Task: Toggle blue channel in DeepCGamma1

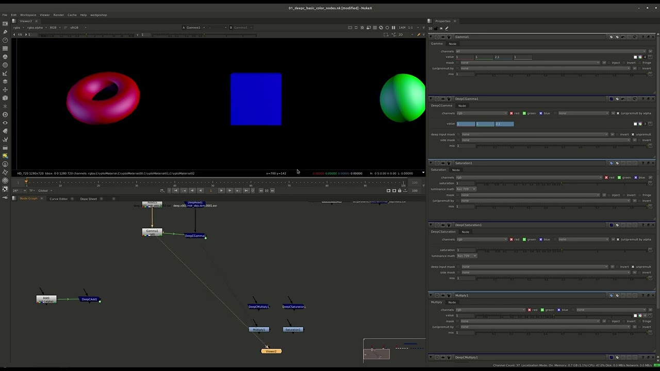Action: [540, 113]
